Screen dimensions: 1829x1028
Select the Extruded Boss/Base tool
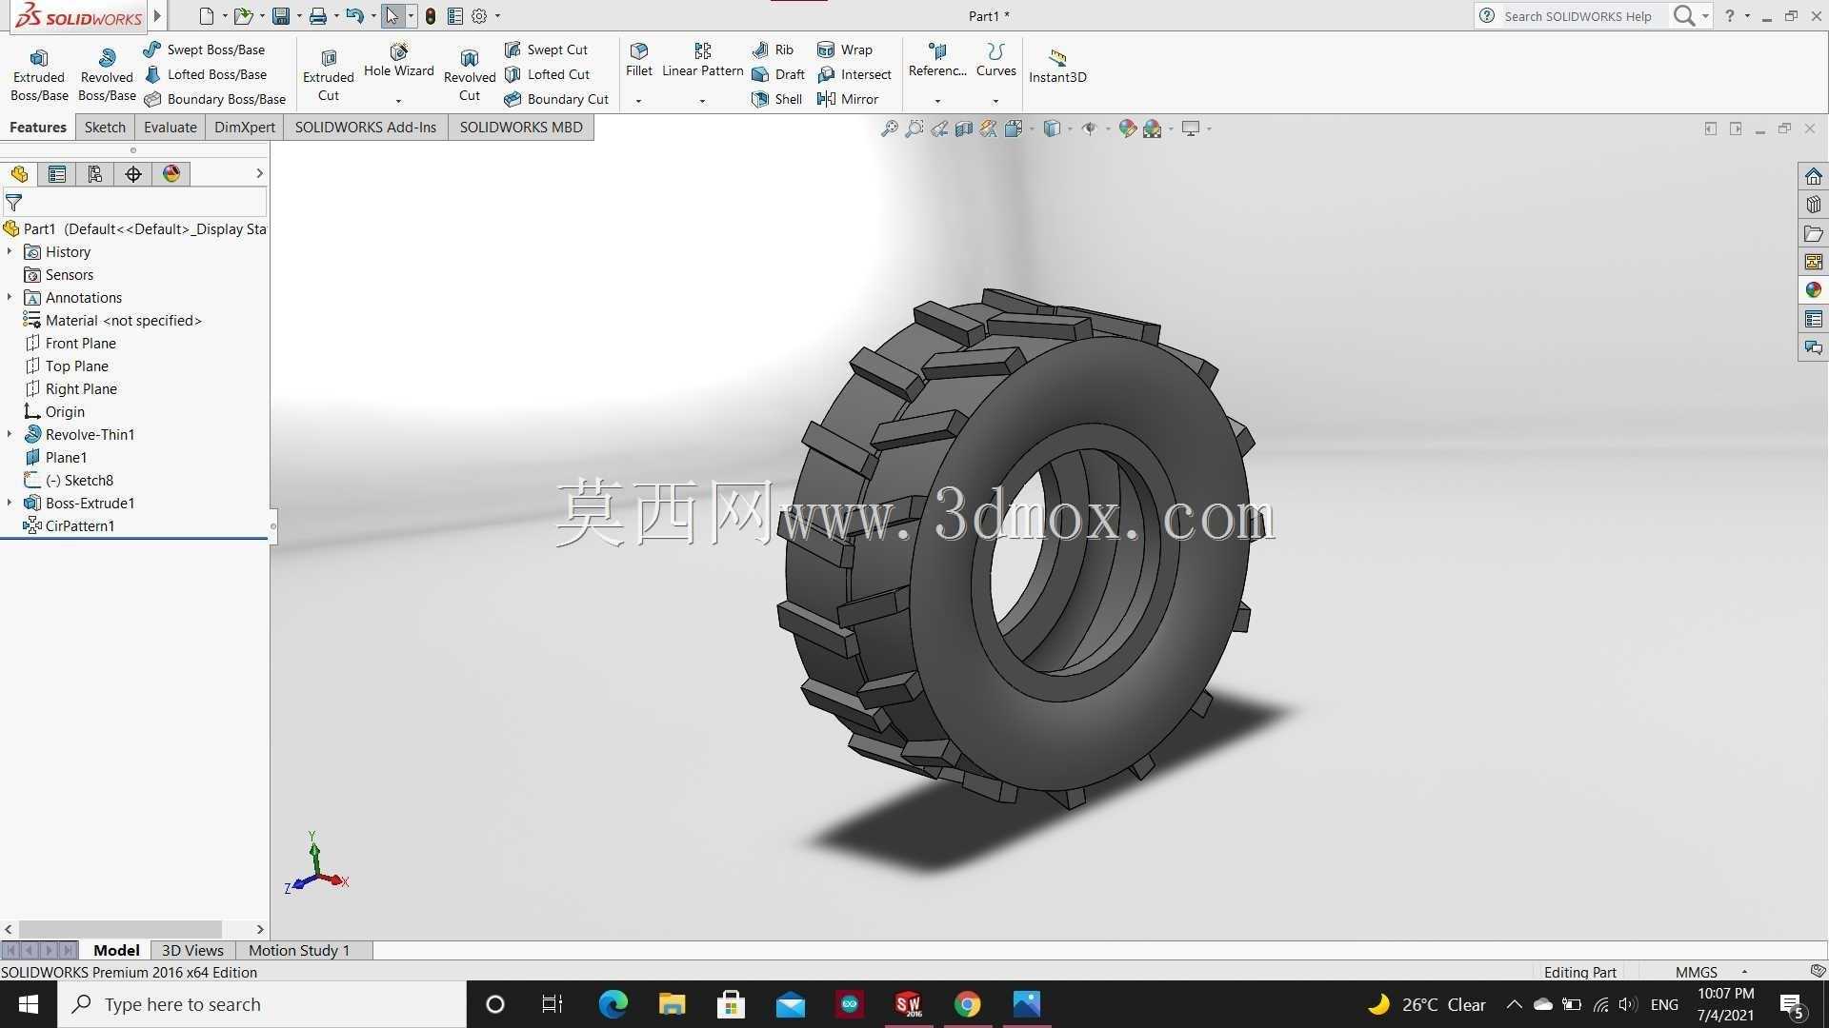pyautogui.click(x=39, y=74)
